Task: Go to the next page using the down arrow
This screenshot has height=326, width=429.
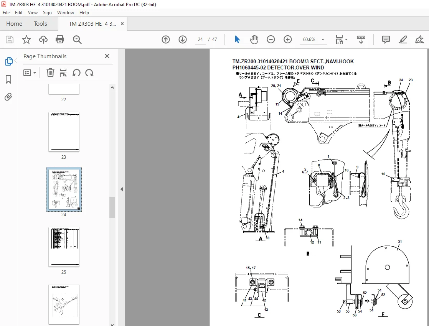Action: click(183, 40)
